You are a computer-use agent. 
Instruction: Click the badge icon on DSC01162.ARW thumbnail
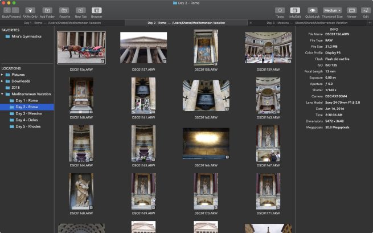tap(227, 109)
